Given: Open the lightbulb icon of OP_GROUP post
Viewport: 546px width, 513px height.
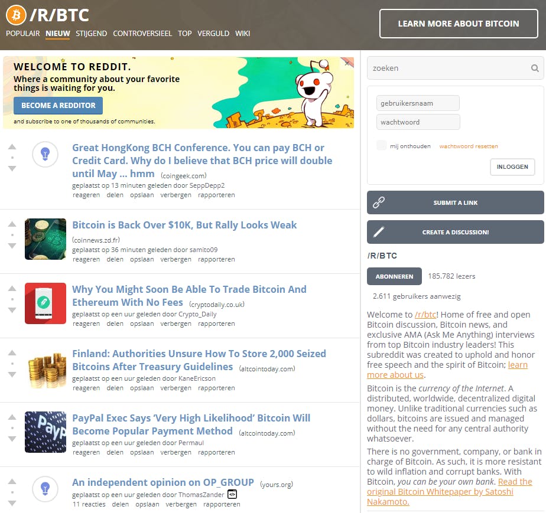Looking at the screenshot, I should tap(45, 489).
